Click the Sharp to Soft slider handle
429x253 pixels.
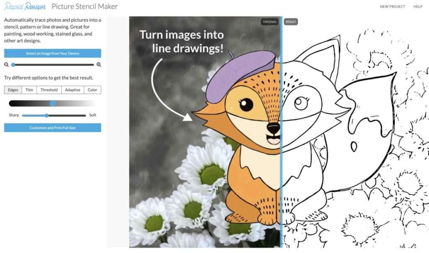click(47, 115)
